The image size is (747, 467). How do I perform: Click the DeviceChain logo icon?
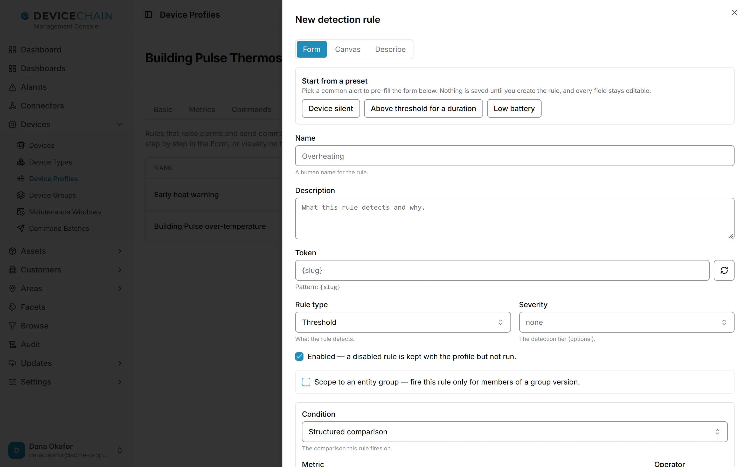(x=25, y=16)
